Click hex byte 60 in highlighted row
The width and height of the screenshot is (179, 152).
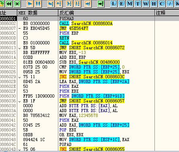pos(25,19)
